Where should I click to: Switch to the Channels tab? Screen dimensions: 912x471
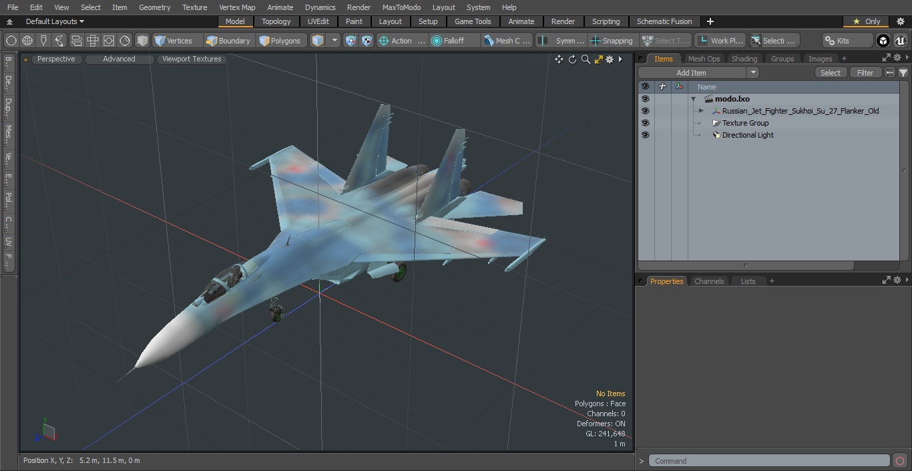coord(709,281)
